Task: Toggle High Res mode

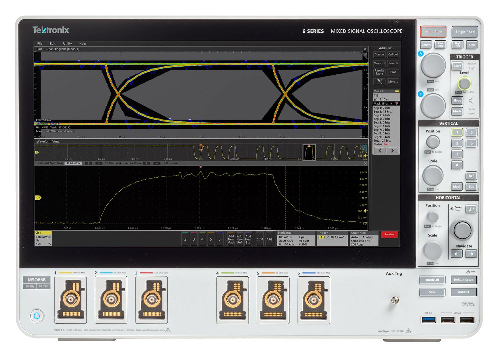Action: (x=458, y=45)
